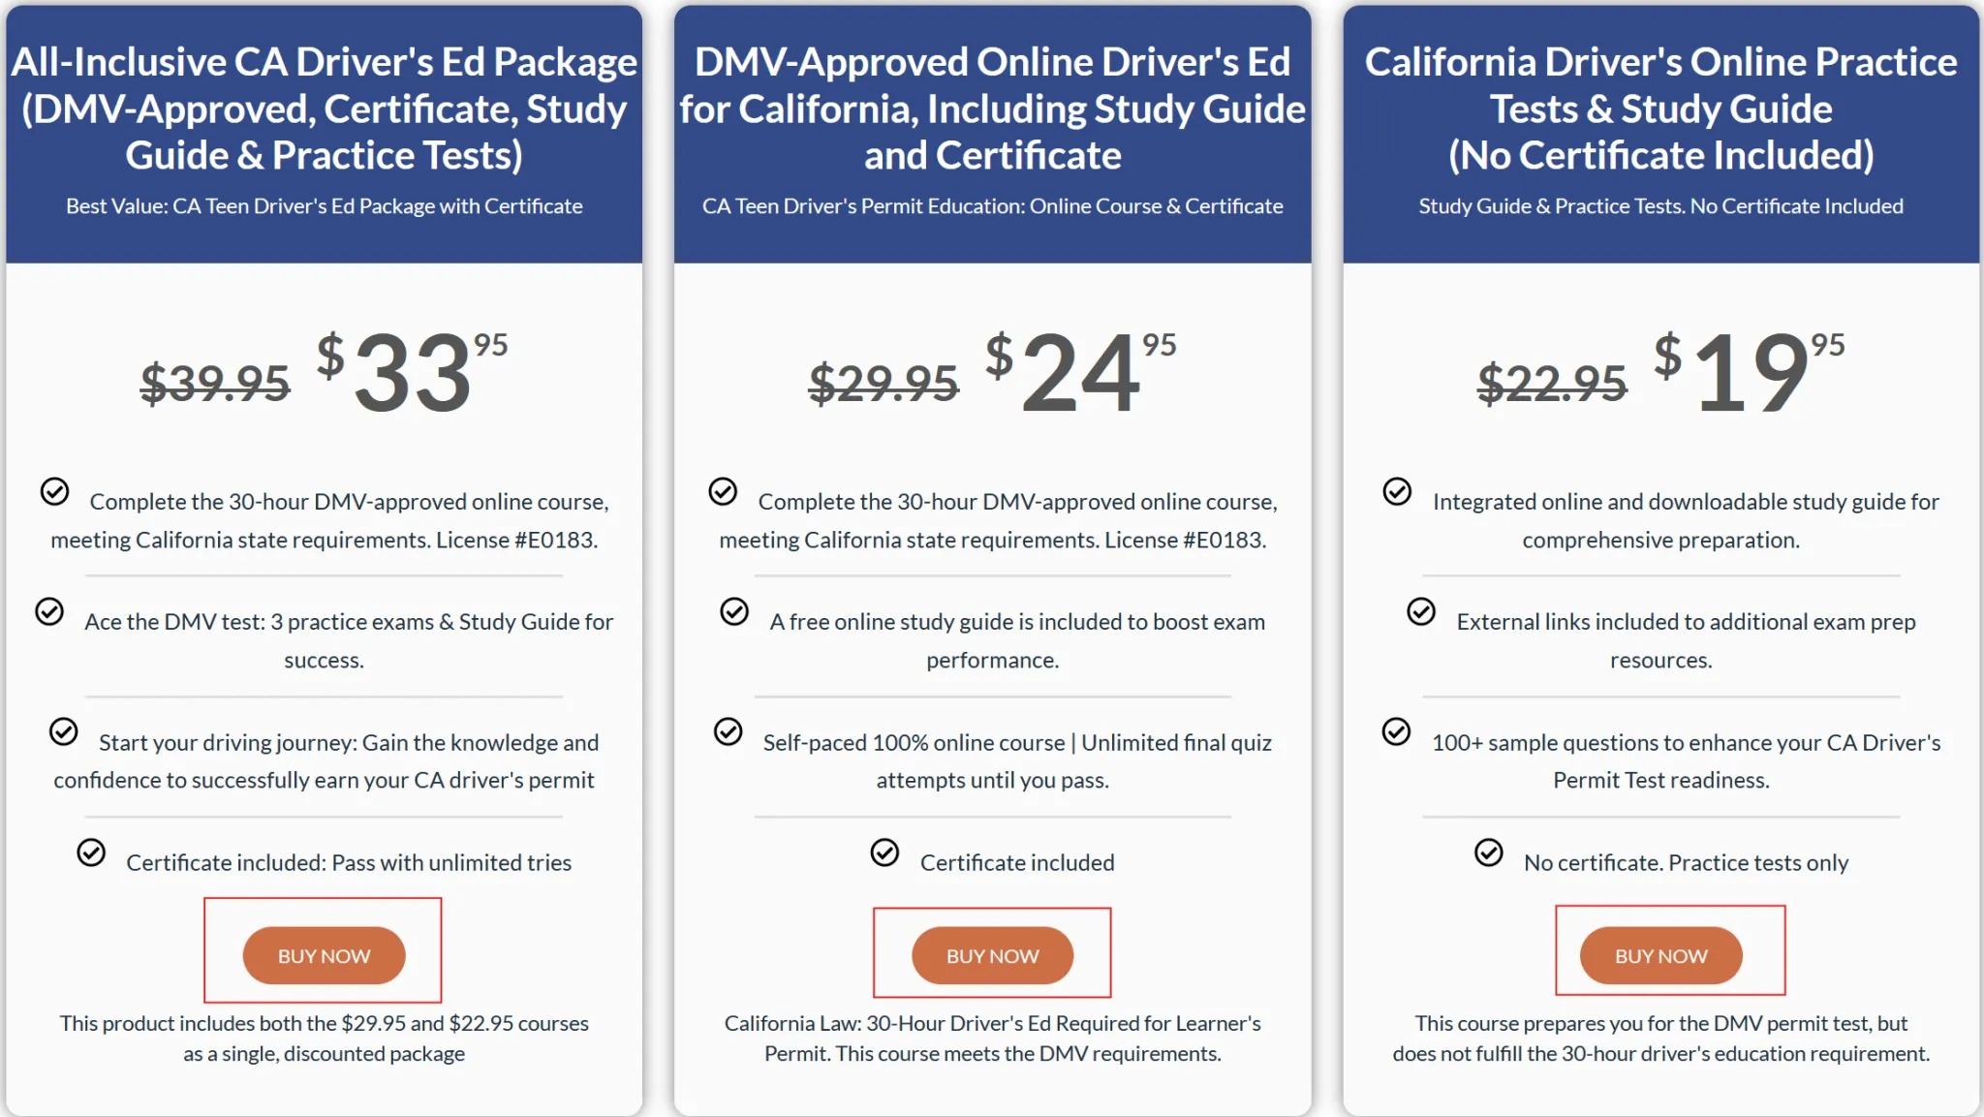Screen dimensions: 1984x1117
Task: Select the 'DMV-Approved Online Driver's Ed for California' heading
Action: 993,109
